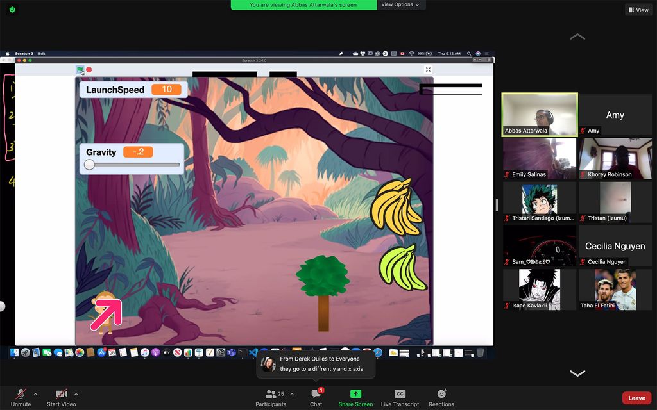This screenshot has width=657, height=410.
Task: Open the Scratch 3 application menu
Action: (24, 54)
